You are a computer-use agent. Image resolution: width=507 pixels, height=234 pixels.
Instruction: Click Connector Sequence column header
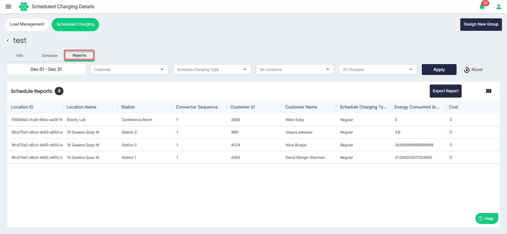pyautogui.click(x=197, y=107)
